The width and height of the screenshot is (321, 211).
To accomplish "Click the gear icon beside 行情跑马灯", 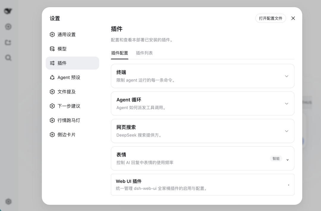I will 52,120.
